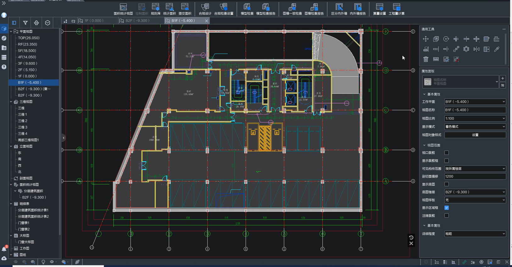Select the Move tool in 通用工具
The height and width of the screenshot is (267, 512).
coord(426,39)
